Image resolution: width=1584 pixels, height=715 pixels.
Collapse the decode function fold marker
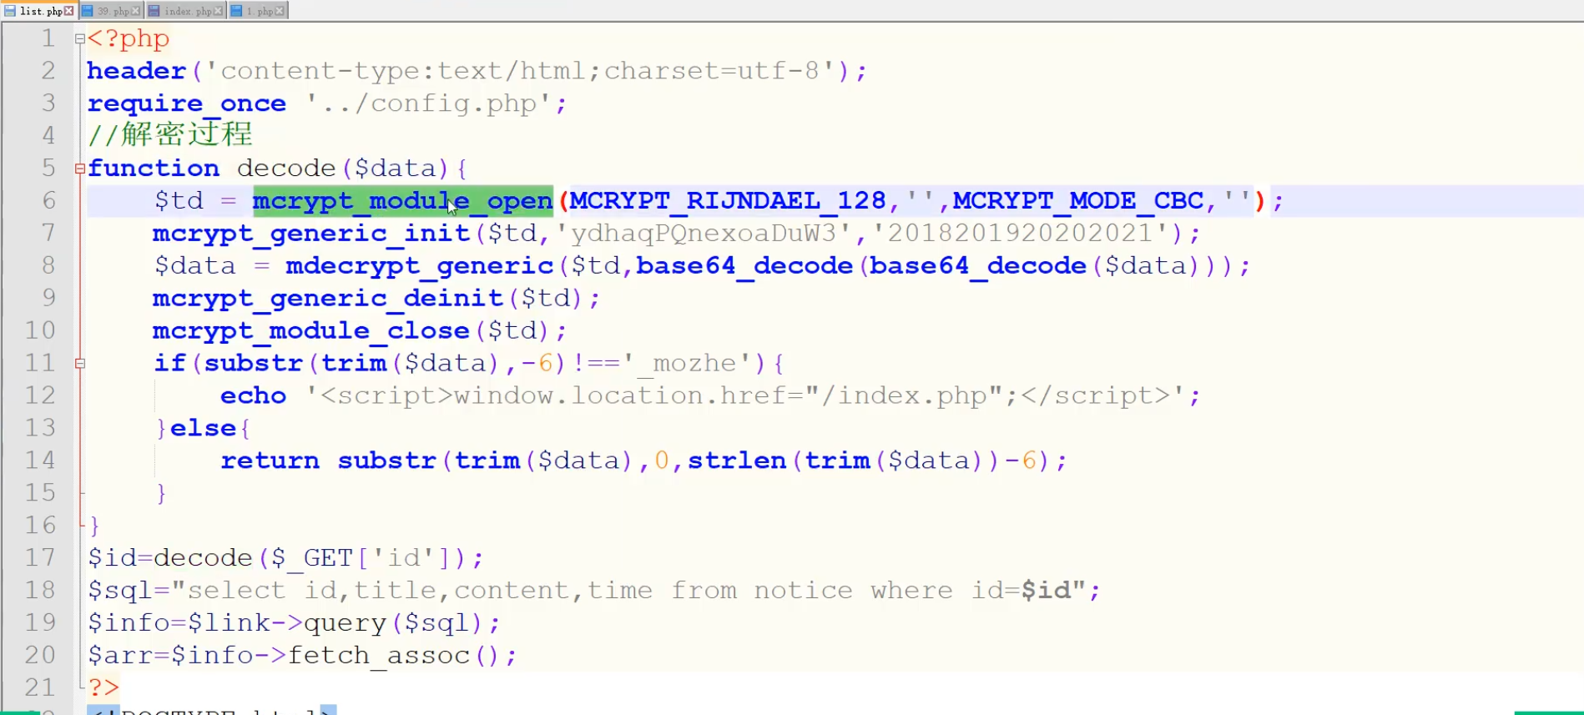(x=80, y=169)
